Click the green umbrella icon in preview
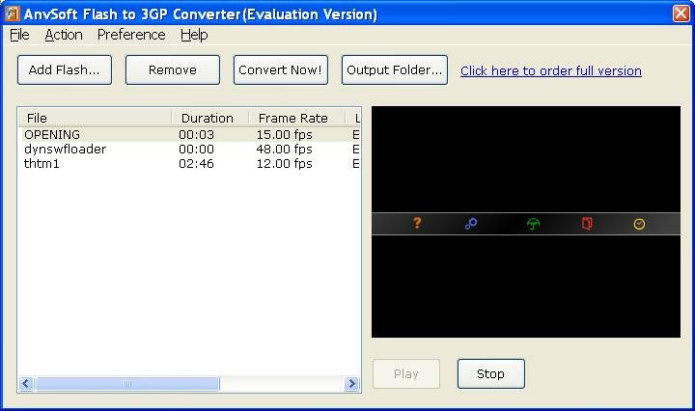Image resolution: width=695 pixels, height=411 pixels. 533,224
